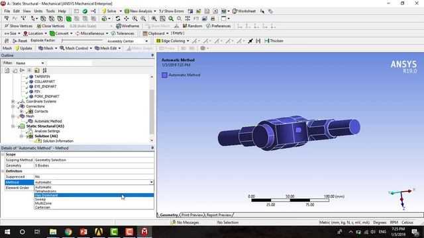The width and height of the screenshot is (424, 238).
Task: Click the Outline filter text field
Action: coord(70,63)
